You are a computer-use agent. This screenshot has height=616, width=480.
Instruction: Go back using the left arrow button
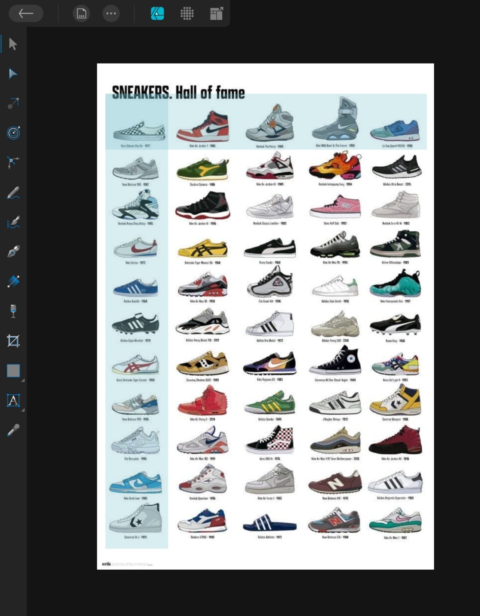pyautogui.click(x=26, y=14)
